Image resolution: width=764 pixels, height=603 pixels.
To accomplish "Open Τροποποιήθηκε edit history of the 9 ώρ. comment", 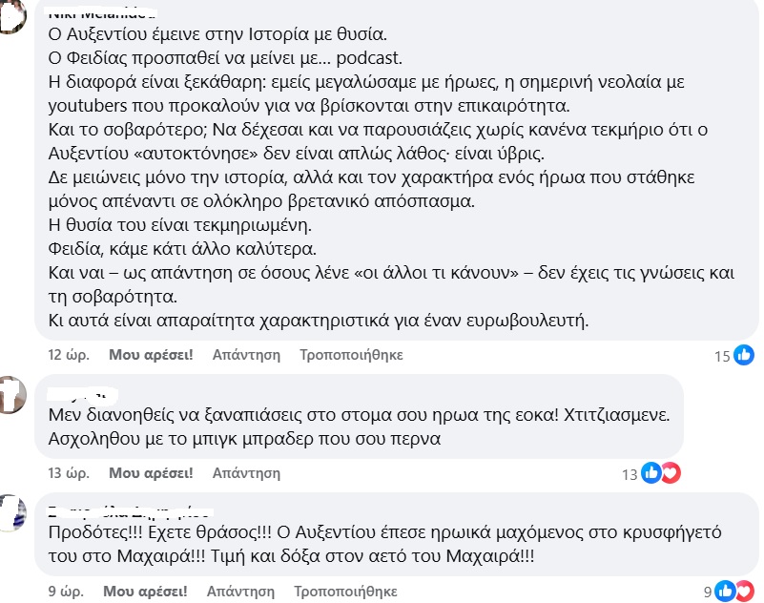I will (345, 592).
